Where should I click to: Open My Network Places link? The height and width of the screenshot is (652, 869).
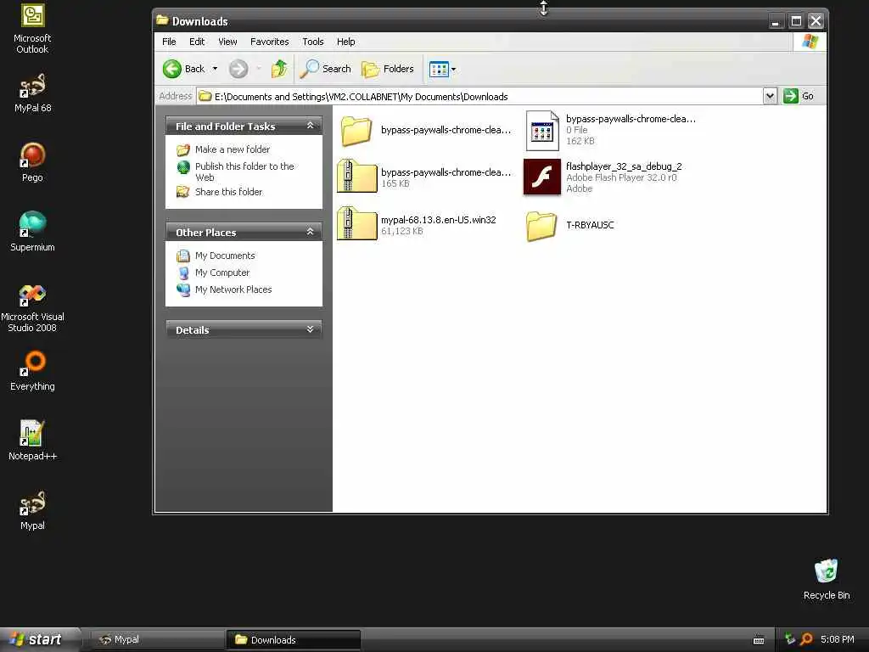[233, 289]
